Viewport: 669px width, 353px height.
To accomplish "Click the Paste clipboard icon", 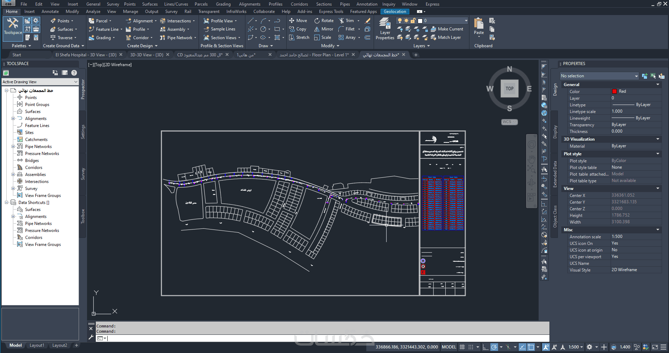I will pyautogui.click(x=479, y=24).
